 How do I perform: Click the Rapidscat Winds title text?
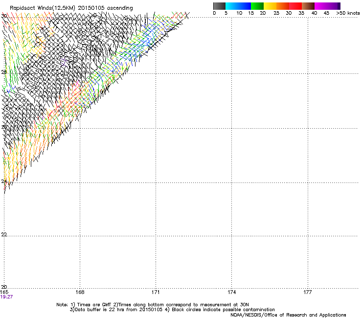[71, 8]
